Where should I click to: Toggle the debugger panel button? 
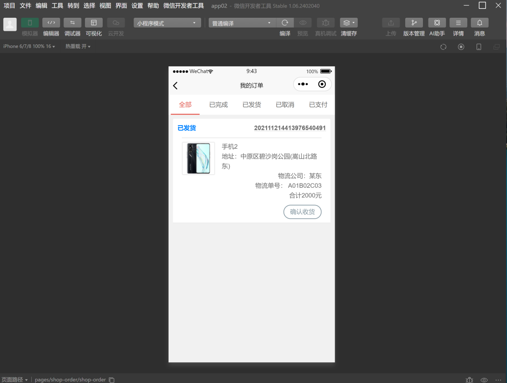(72, 23)
